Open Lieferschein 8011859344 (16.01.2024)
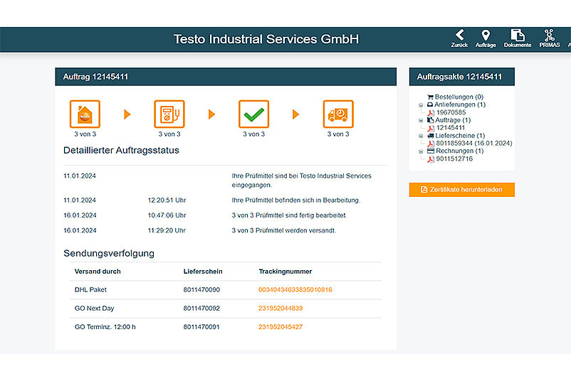The image size is (571, 381). point(474,144)
